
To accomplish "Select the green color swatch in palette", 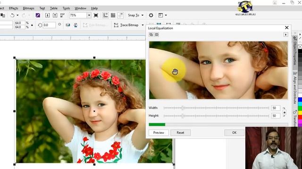I will pos(300,108).
